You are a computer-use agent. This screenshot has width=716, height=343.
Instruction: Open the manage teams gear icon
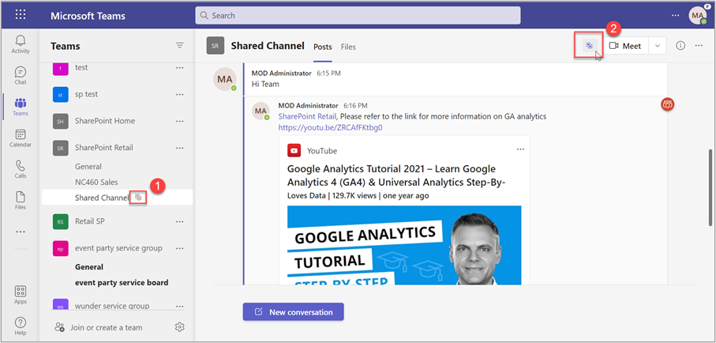coord(179,327)
